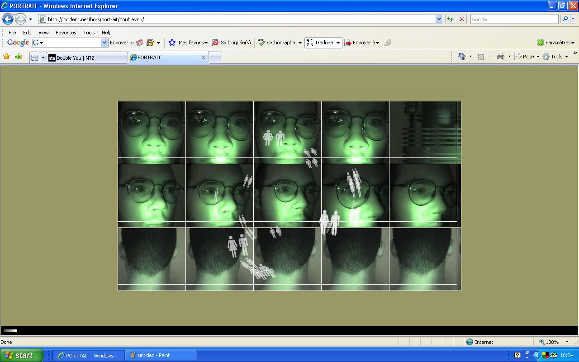Go back with the browser Back arrow
The image size is (579, 362).
8,19
